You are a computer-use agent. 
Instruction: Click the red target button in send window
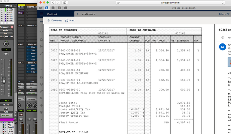pyautogui.click(x=12, y=27)
